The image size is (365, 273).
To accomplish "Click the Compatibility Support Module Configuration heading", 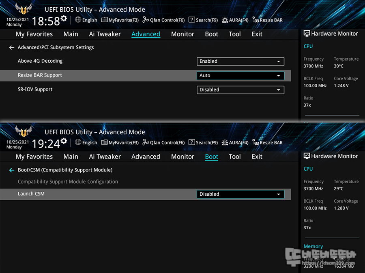I will click(x=68, y=182).
